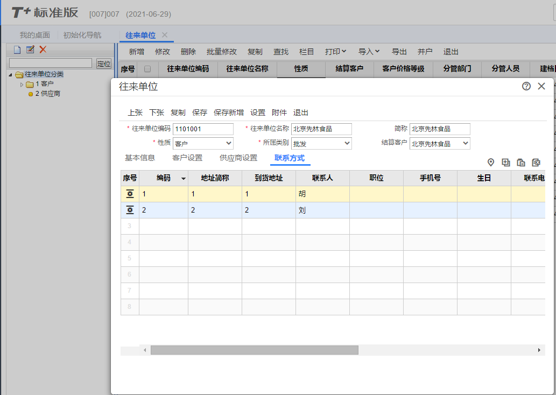This screenshot has height=395, width=556.
Task: Click the red delete category icon
Action: click(x=43, y=50)
